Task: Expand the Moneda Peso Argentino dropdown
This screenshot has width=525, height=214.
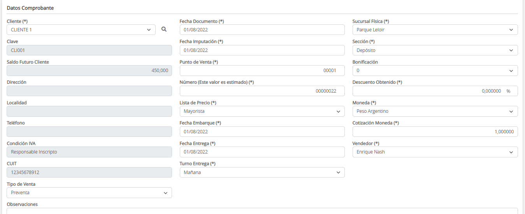Action: tap(435, 111)
